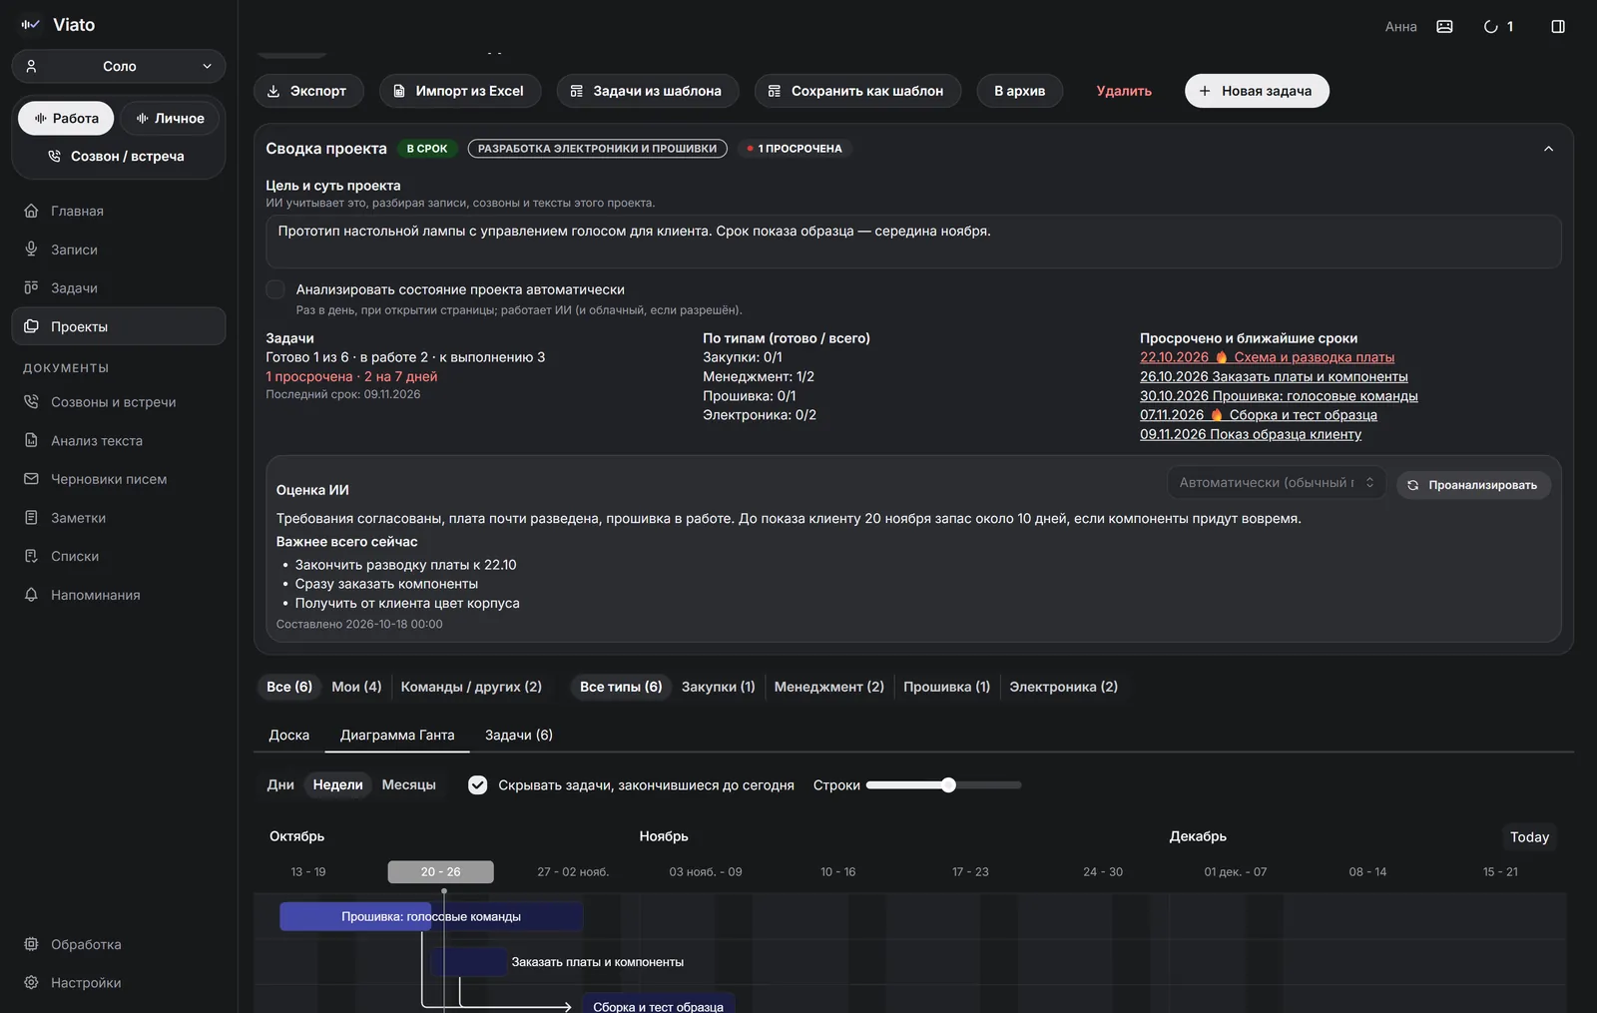Toggle the side panel layout icon

tap(1558, 27)
